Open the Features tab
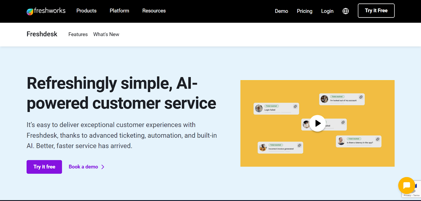 (78, 34)
